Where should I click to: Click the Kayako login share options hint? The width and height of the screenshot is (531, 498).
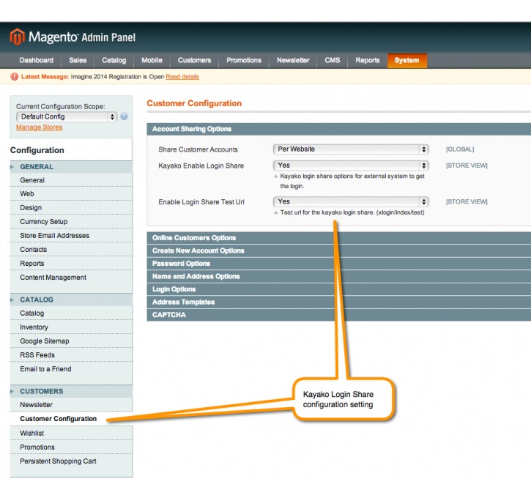click(x=352, y=181)
